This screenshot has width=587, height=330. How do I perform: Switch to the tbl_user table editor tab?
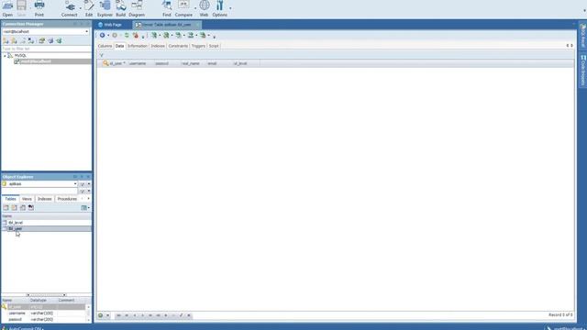click(x=167, y=25)
